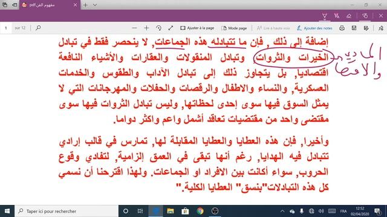Open OBS Studio from the taskbar
This screenshot has width=387, height=217.
215,211
